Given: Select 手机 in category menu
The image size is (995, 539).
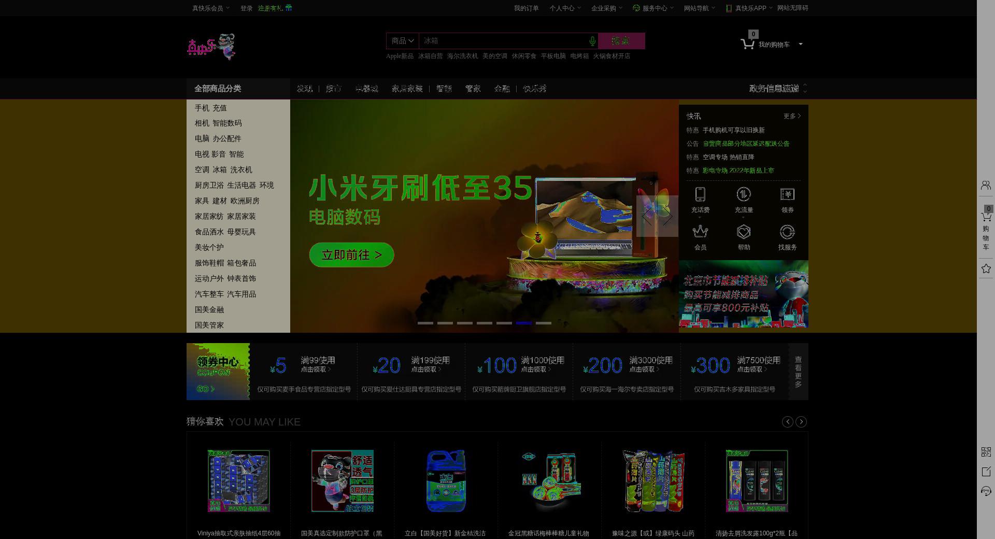Looking at the screenshot, I should click(x=202, y=108).
